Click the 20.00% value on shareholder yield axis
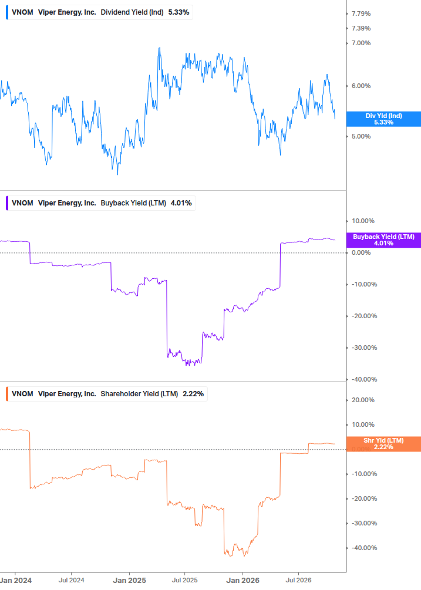 point(363,400)
